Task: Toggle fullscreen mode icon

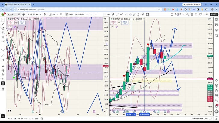Action: (196, 14)
